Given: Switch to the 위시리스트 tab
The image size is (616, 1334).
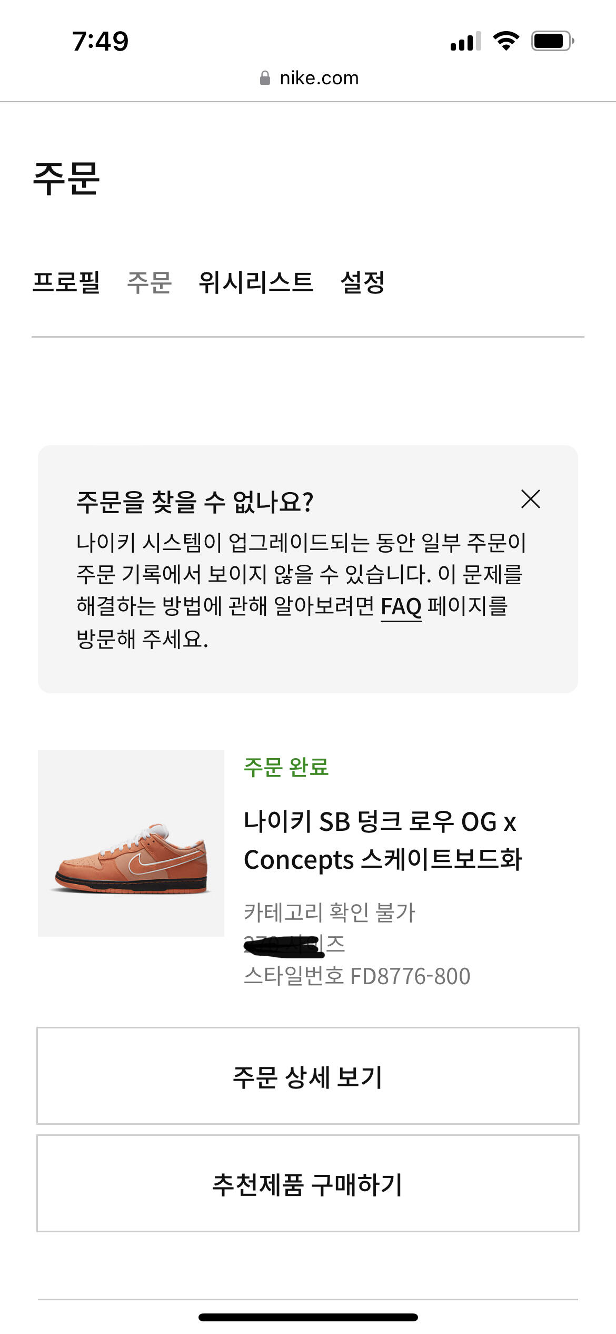Looking at the screenshot, I should [x=256, y=282].
